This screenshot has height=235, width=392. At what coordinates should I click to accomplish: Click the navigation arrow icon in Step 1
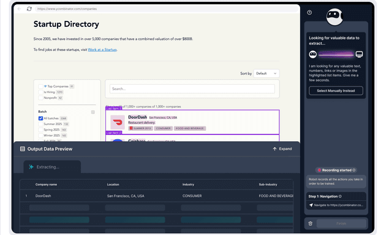tap(311, 205)
